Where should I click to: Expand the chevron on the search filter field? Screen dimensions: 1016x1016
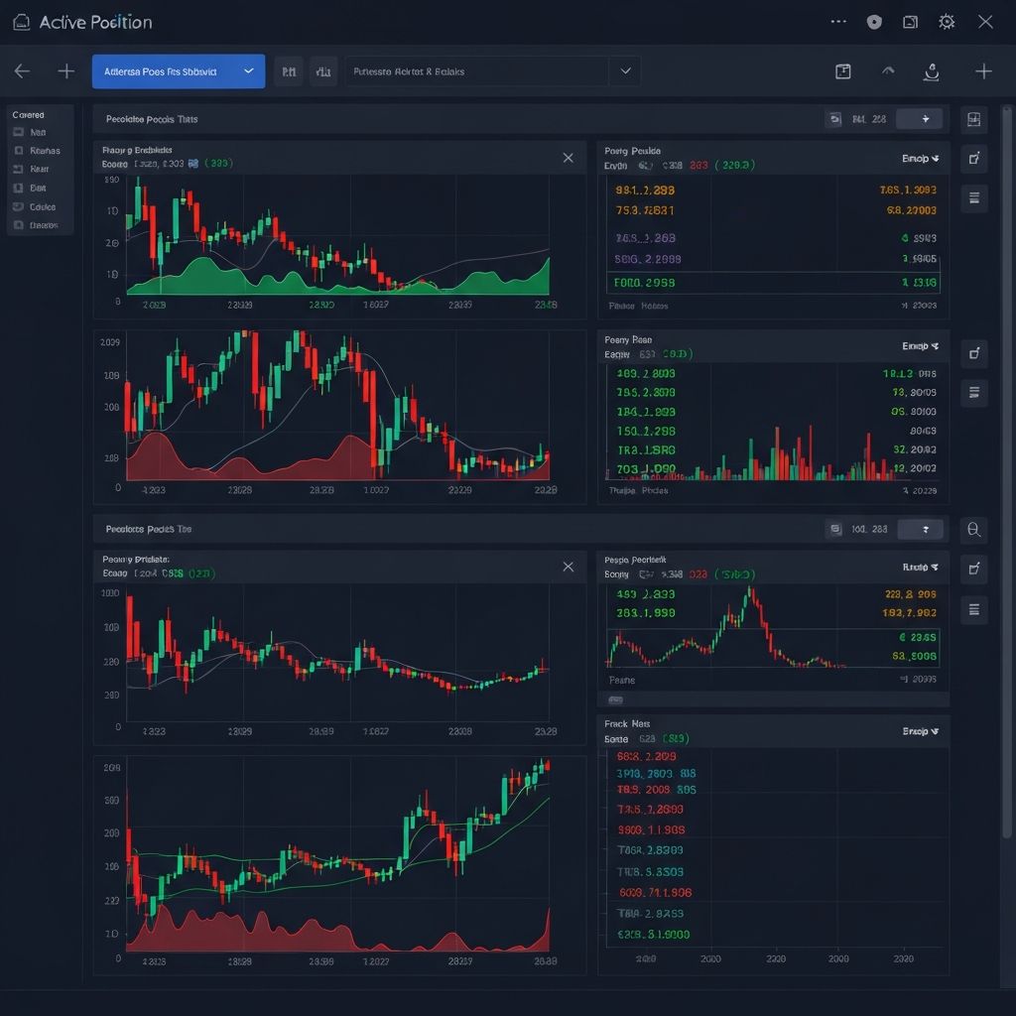625,70
